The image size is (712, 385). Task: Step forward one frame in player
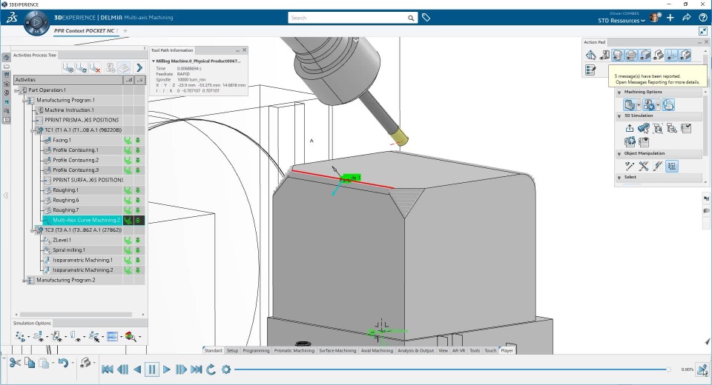click(x=181, y=369)
